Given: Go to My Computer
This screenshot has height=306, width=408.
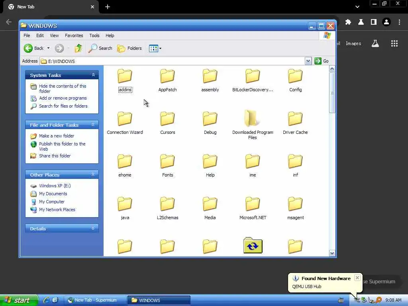Looking at the screenshot, I should 51,202.
